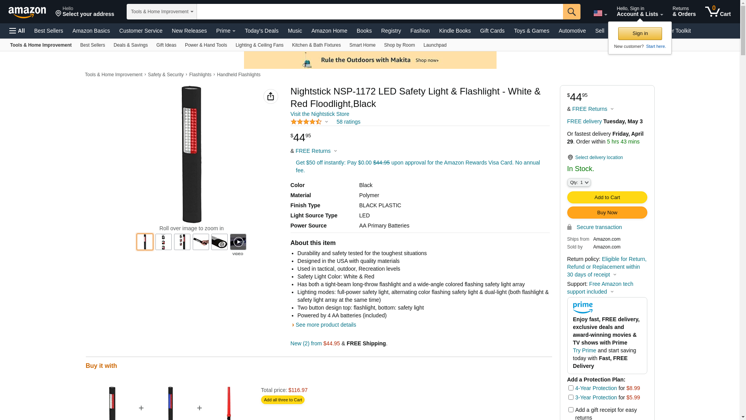Open the shopping cart icon
The width and height of the screenshot is (746, 420).
717,12
